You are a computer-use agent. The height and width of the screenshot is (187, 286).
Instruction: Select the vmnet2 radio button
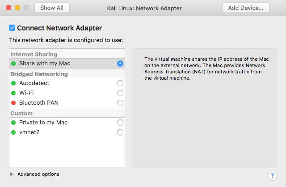tap(120, 132)
